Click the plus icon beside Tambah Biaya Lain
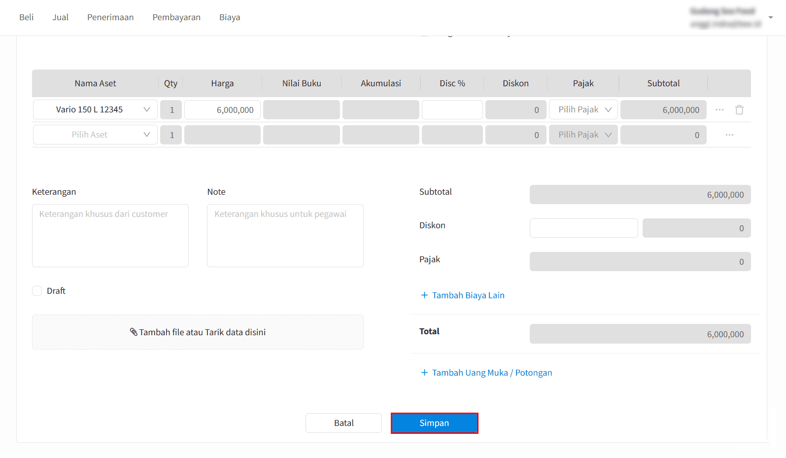 [x=424, y=295]
